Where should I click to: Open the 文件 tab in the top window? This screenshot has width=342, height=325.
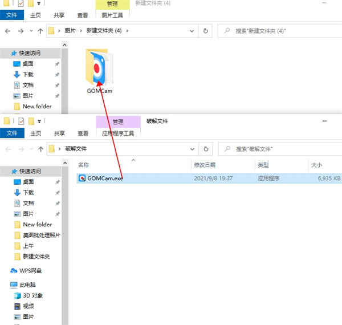pos(11,15)
